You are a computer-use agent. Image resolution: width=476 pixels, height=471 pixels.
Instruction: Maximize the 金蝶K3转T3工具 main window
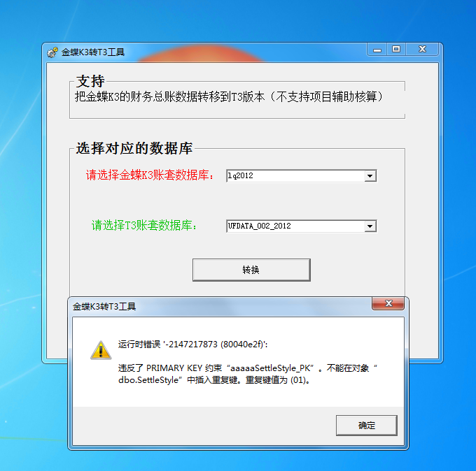pyautogui.click(x=396, y=50)
